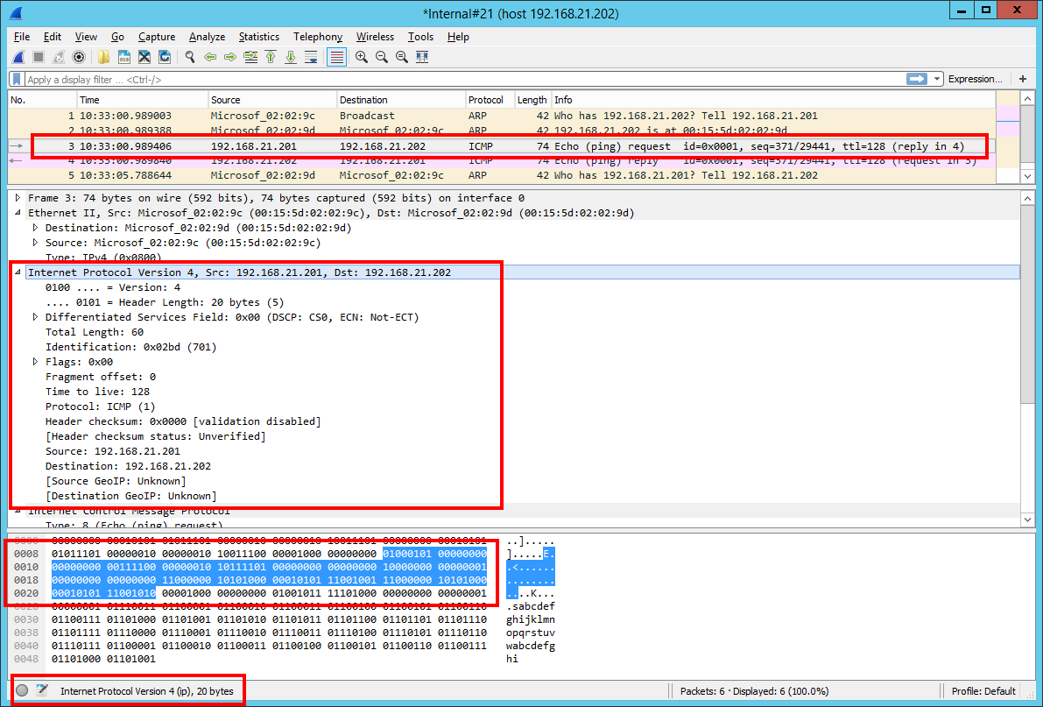Select the Time to live: 128 field
This screenshot has width=1043, height=707.
point(97,392)
